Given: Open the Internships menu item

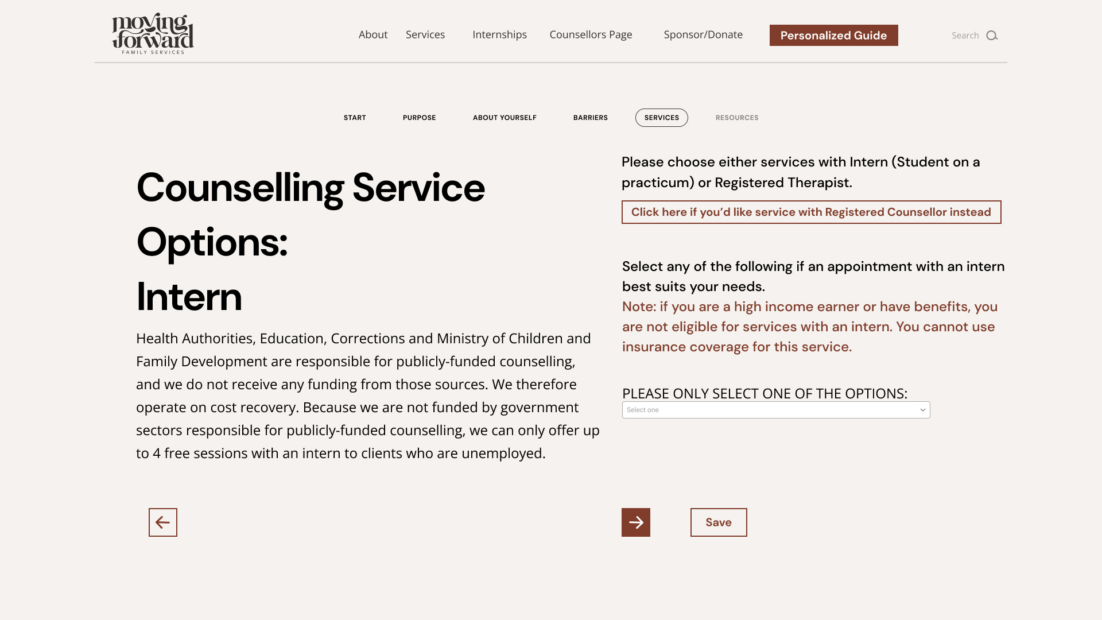Looking at the screenshot, I should pyautogui.click(x=499, y=34).
